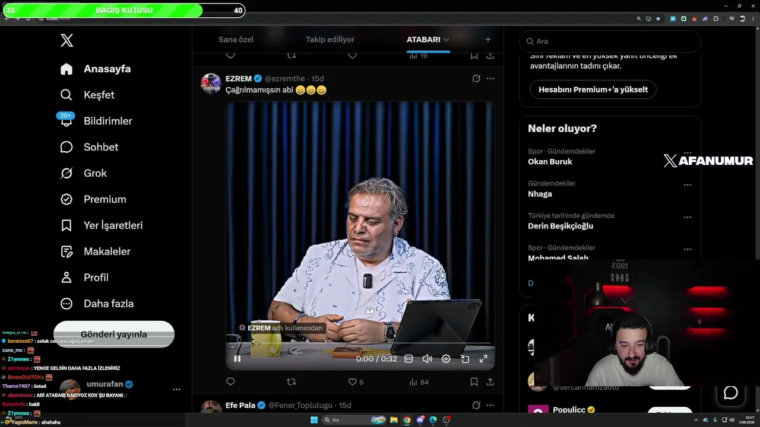Open the EZREM display name link

(x=239, y=78)
